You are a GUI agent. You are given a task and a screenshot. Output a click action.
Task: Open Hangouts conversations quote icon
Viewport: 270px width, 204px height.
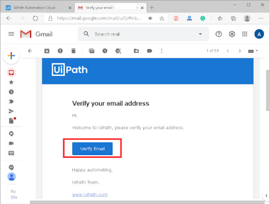(11, 167)
